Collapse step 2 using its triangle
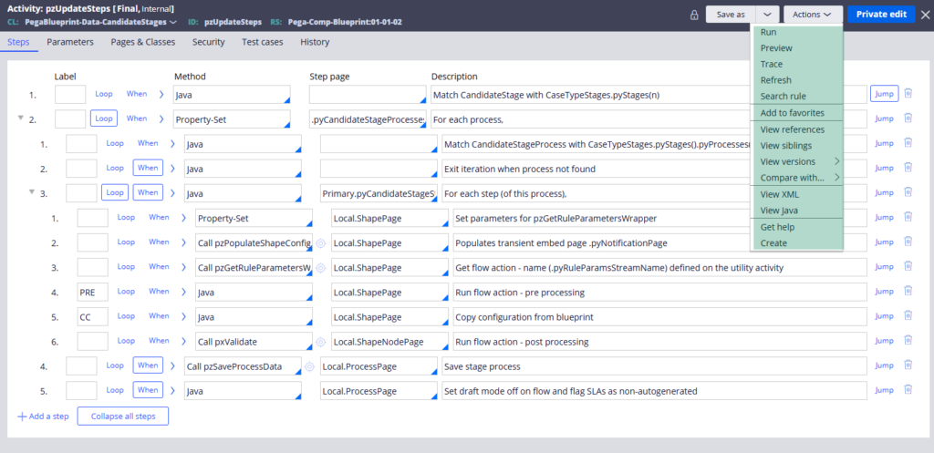This screenshot has width=934, height=453. coord(20,118)
